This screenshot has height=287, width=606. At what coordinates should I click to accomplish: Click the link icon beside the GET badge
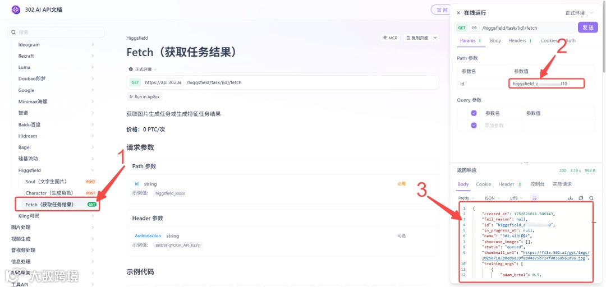(474, 28)
